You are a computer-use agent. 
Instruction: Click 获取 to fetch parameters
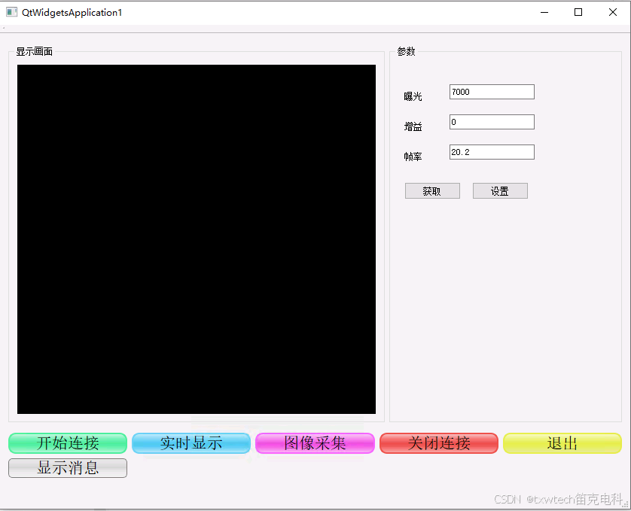(432, 191)
